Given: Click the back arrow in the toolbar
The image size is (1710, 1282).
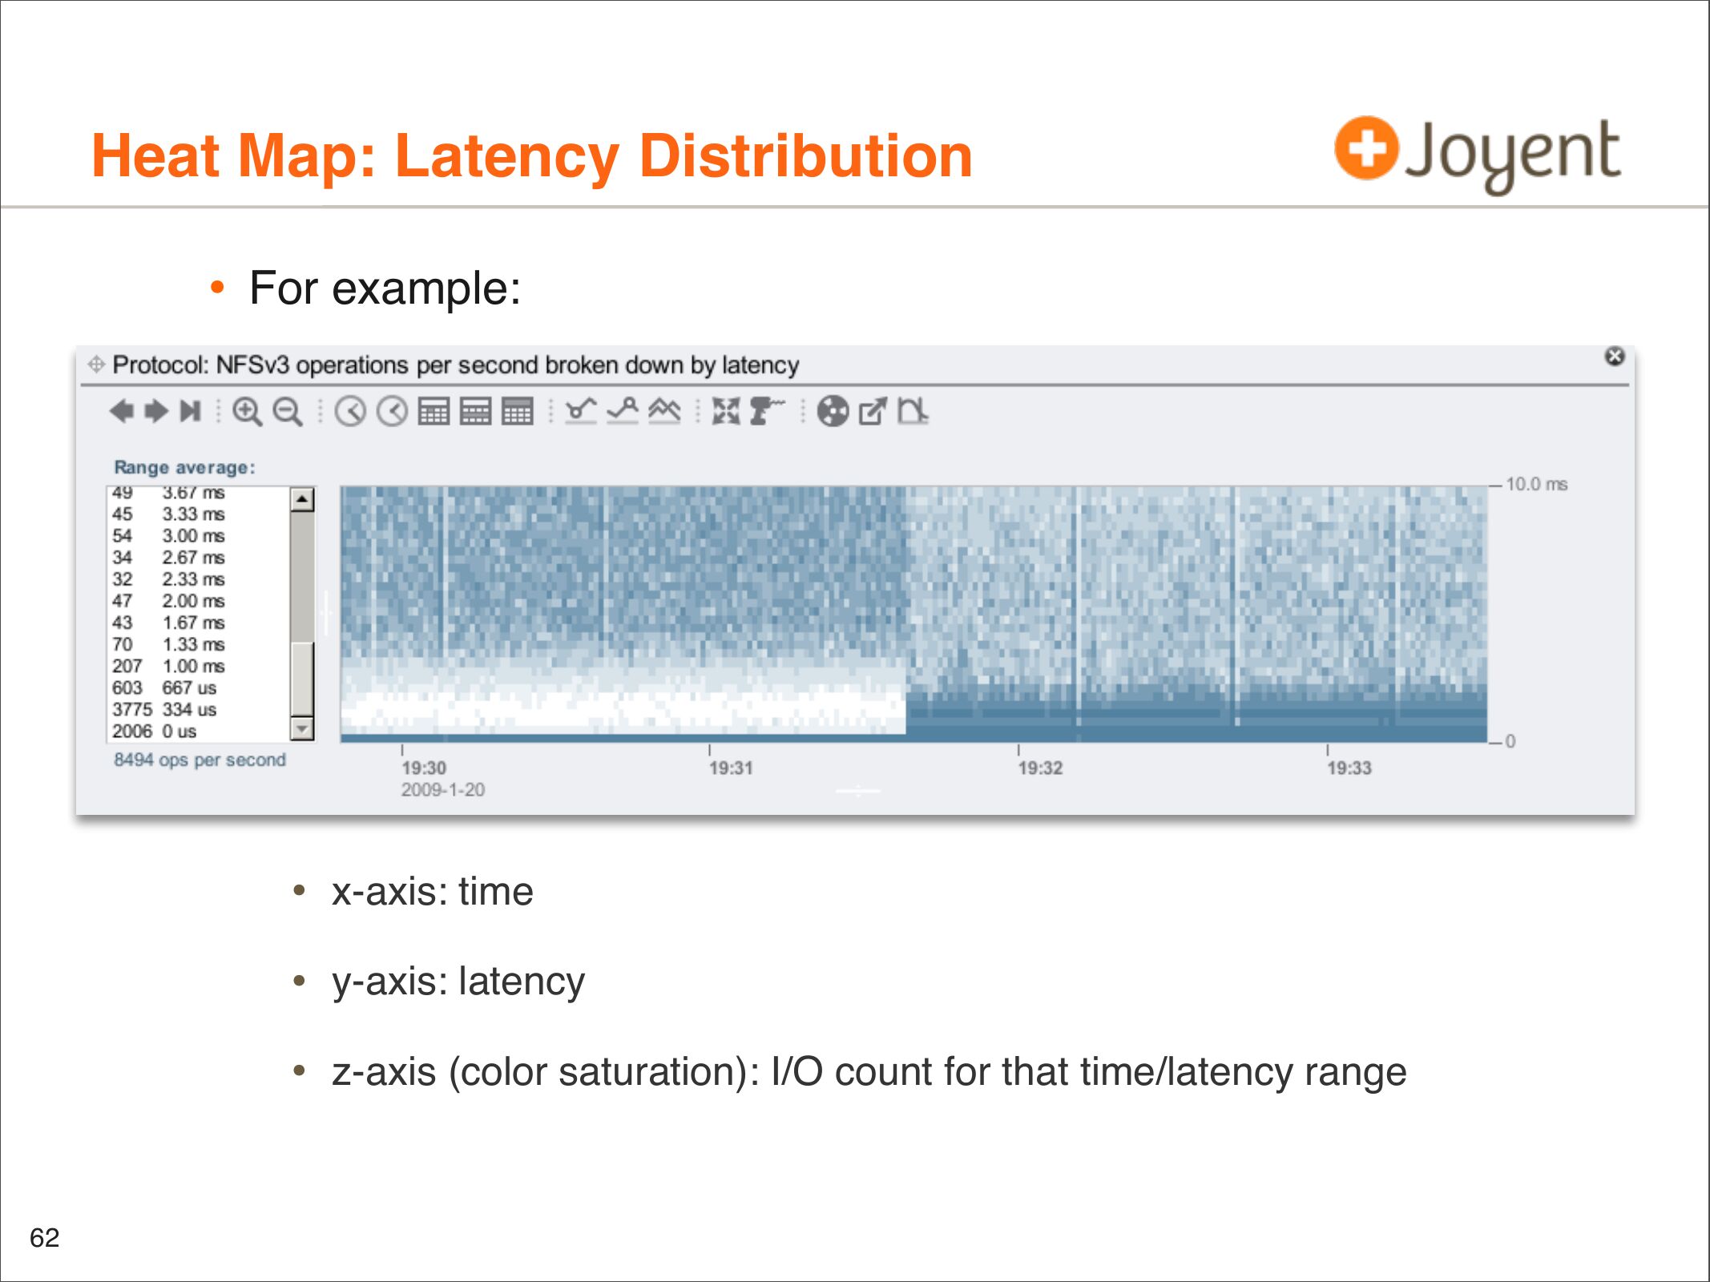Looking at the screenshot, I should [122, 411].
